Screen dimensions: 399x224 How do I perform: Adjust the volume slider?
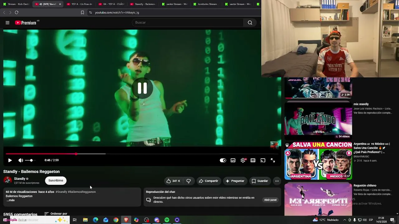(x=30, y=160)
